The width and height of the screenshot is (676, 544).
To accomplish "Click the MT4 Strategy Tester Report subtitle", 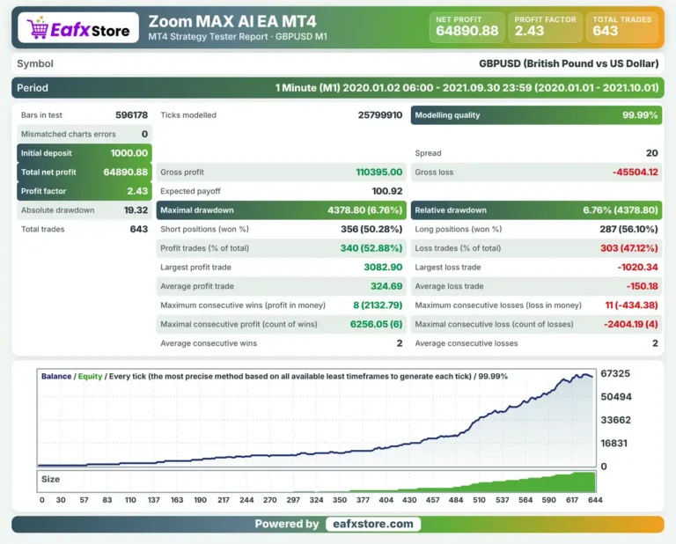I will click(238, 37).
